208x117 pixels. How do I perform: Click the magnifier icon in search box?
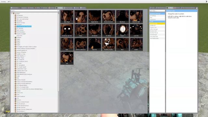coord(58,11)
